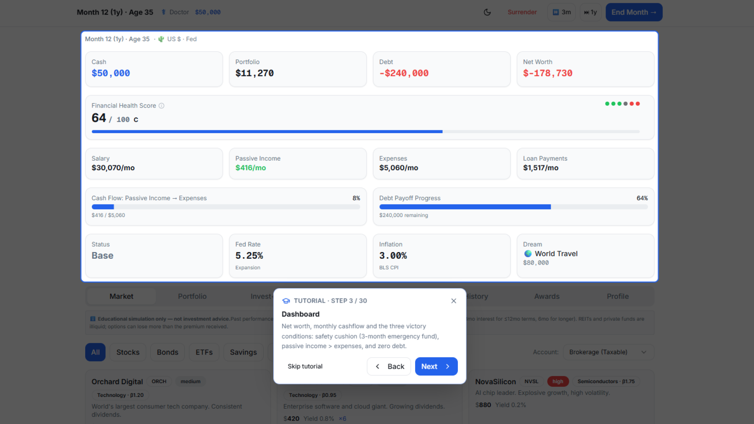Click the Semiconductors β1.75 tag

(606, 382)
